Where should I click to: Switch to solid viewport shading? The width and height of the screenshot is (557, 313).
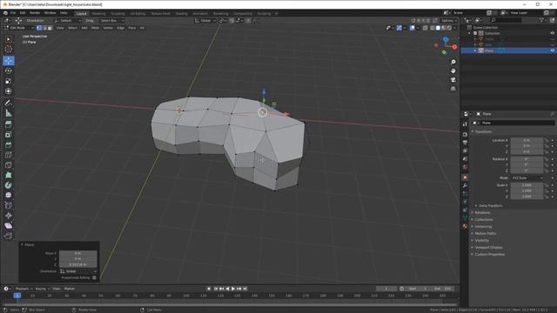tap(438, 28)
